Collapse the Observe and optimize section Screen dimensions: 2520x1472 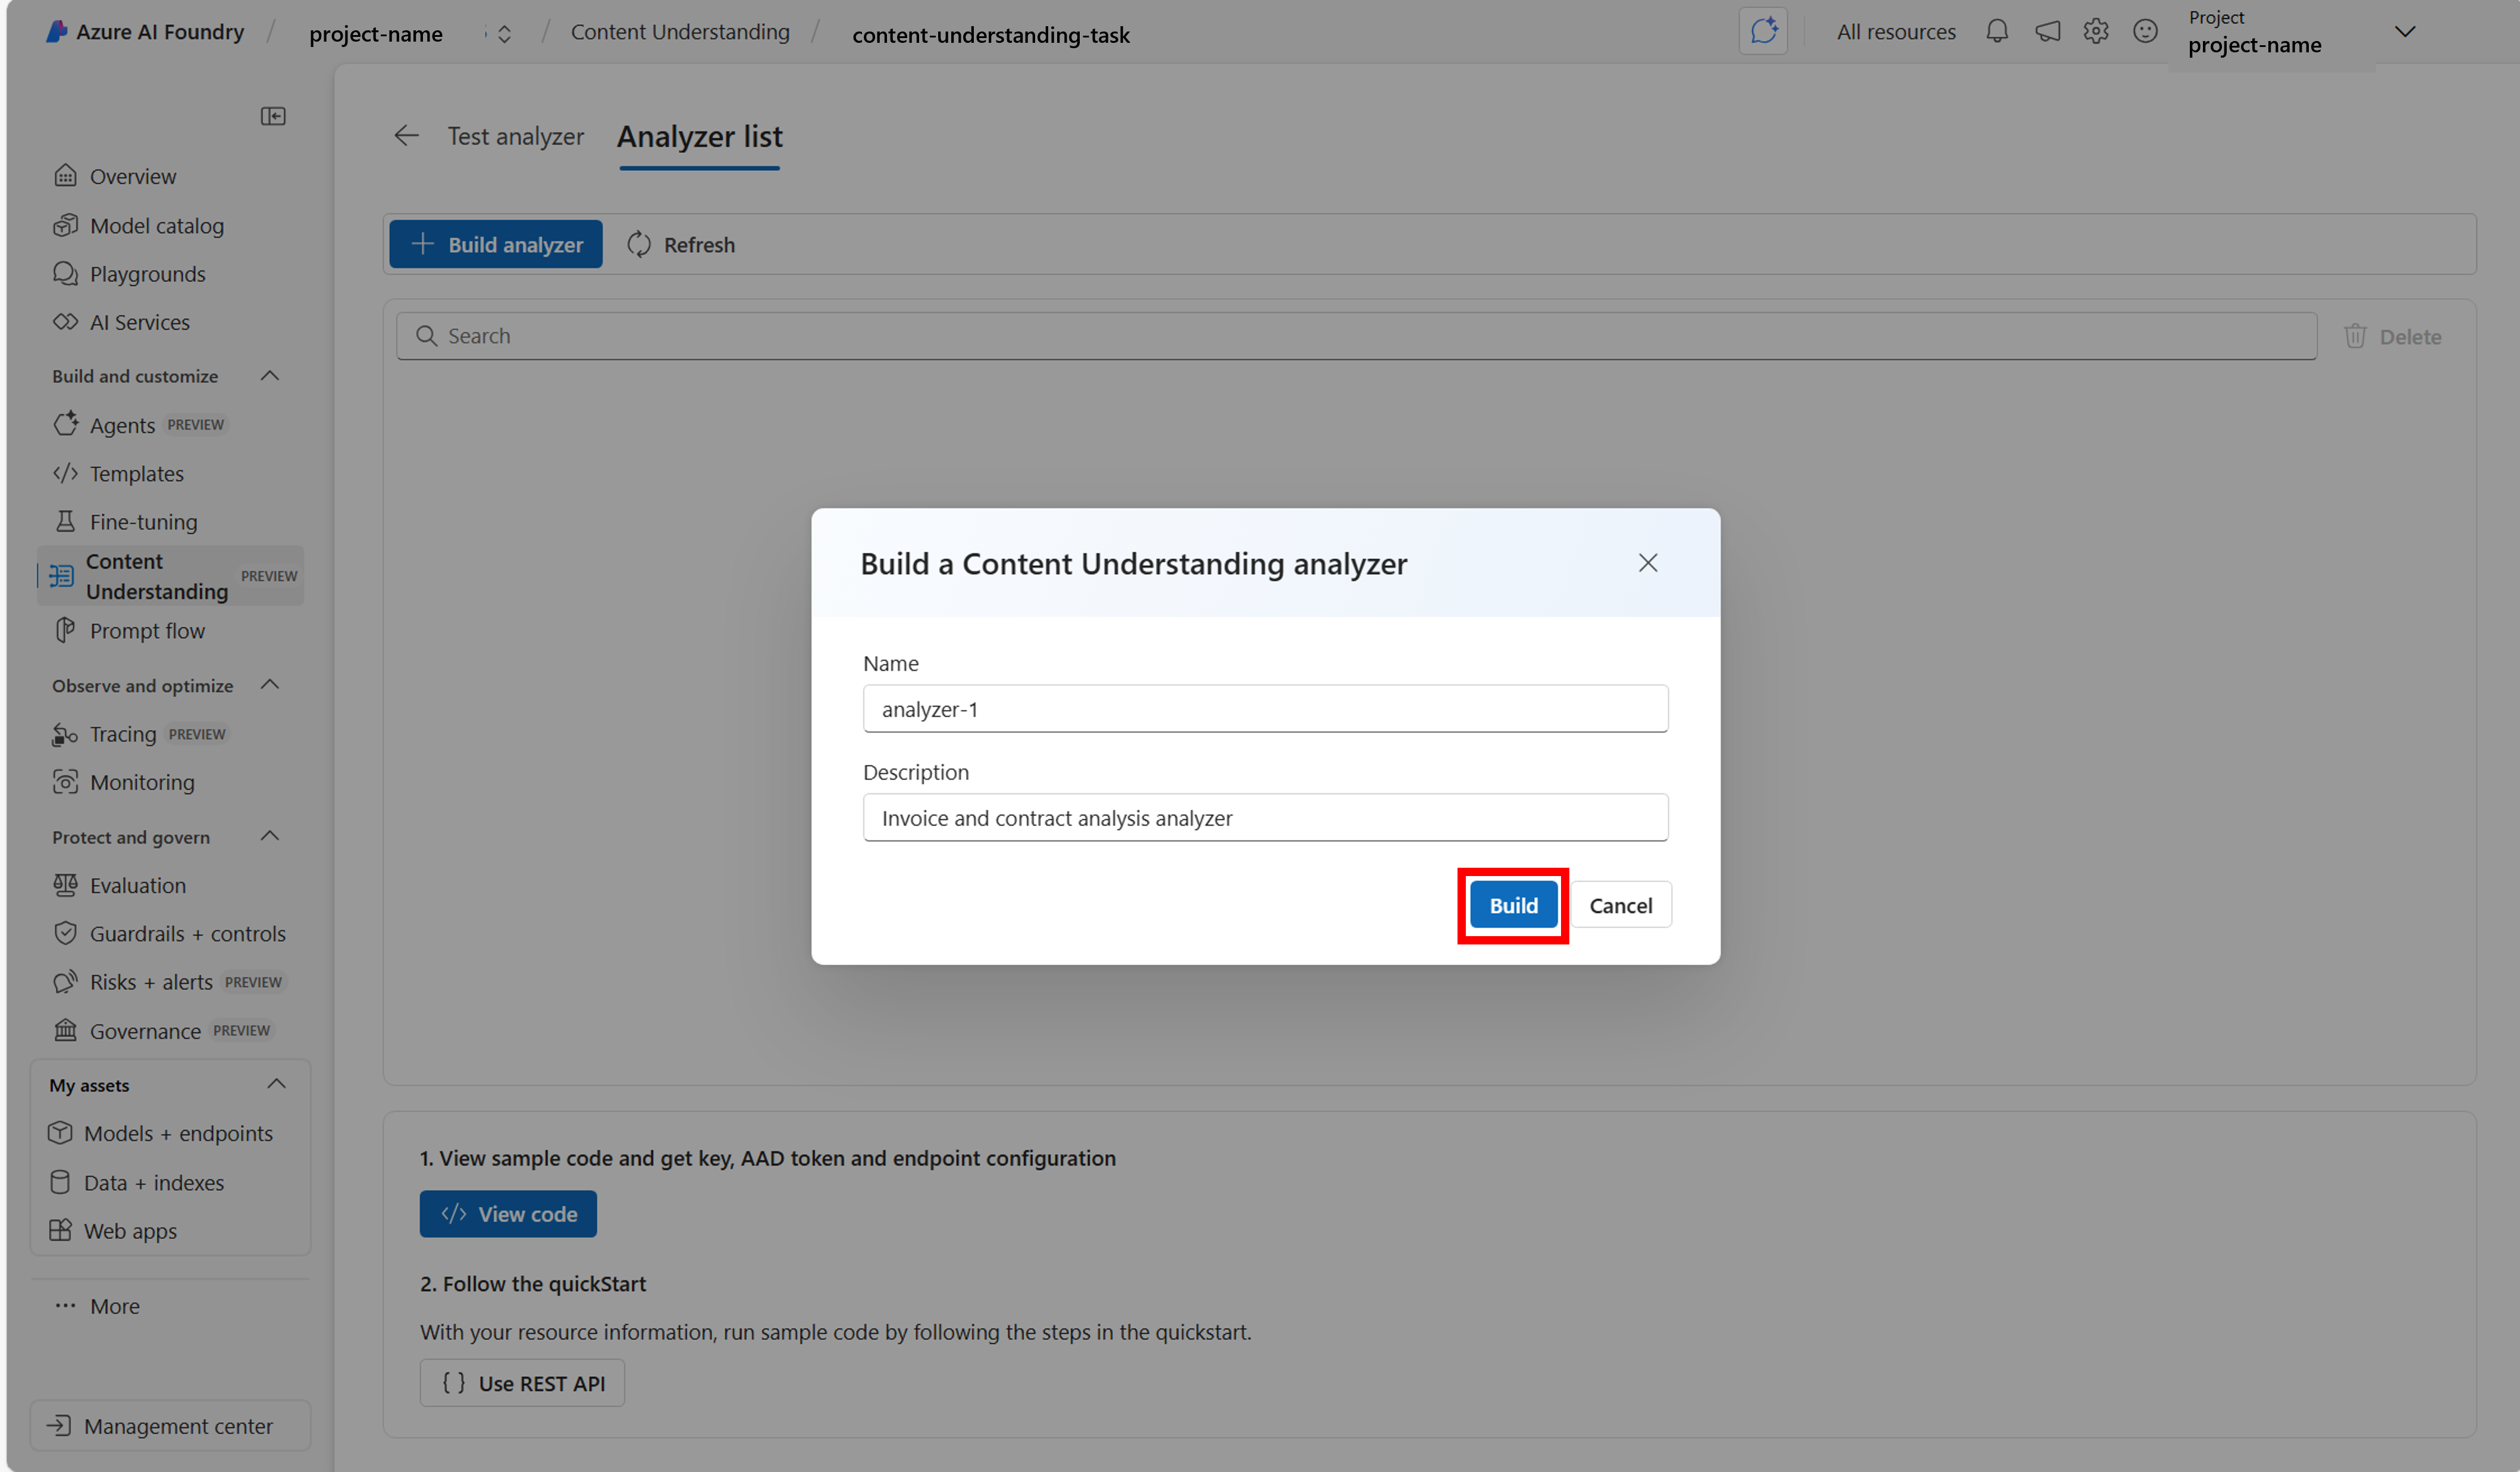pyautogui.click(x=269, y=685)
